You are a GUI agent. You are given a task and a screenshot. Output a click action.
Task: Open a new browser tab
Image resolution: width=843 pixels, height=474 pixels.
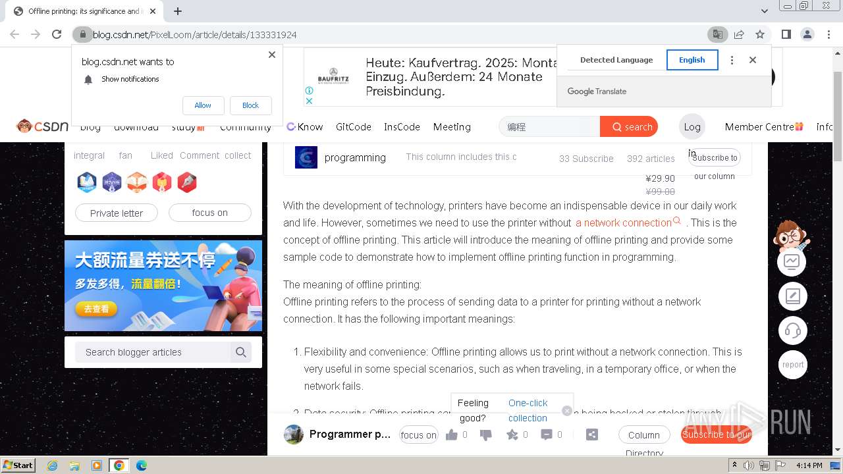(x=178, y=11)
